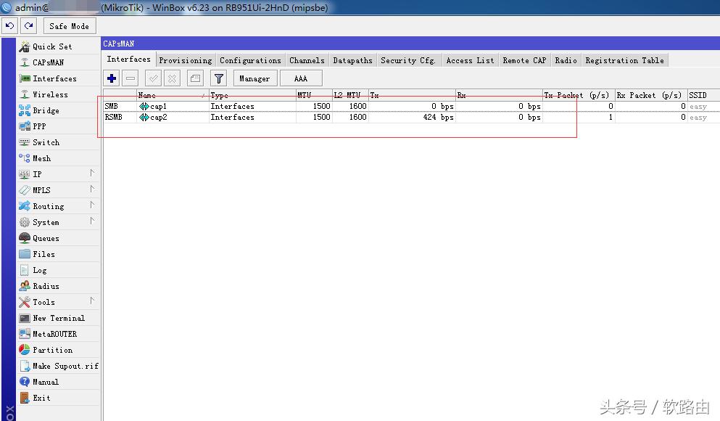
Task: Click the Enable checkmark toolbar icon
Action: (x=153, y=78)
